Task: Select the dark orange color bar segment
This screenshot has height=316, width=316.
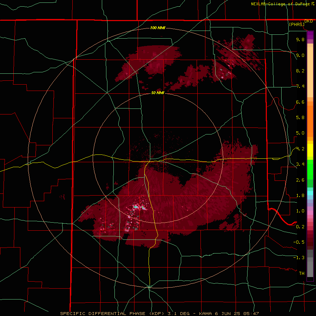Action: pyautogui.click(x=310, y=121)
